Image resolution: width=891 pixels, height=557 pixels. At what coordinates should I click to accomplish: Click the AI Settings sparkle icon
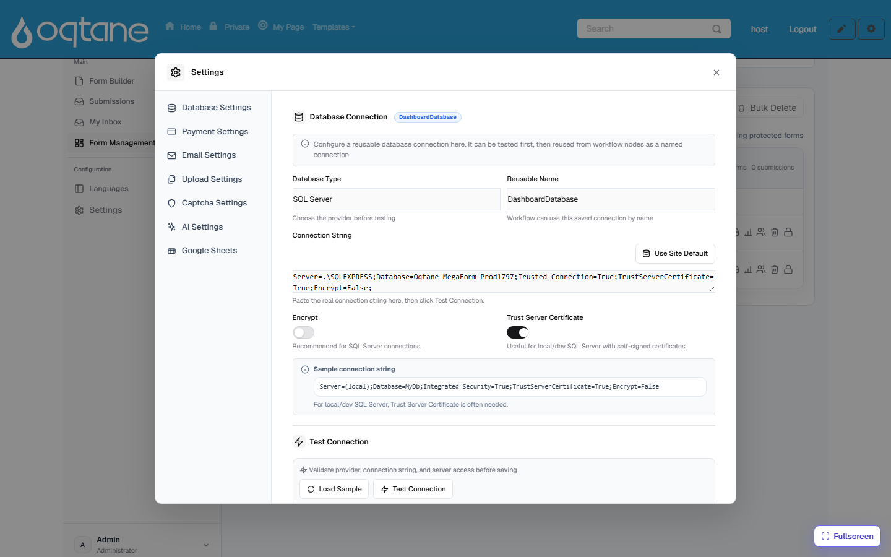pyautogui.click(x=172, y=227)
